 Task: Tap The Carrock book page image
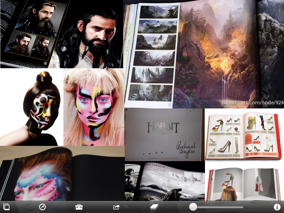(165, 181)
